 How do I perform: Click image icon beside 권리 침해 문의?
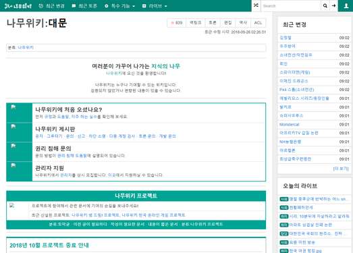click(x=13, y=146)
